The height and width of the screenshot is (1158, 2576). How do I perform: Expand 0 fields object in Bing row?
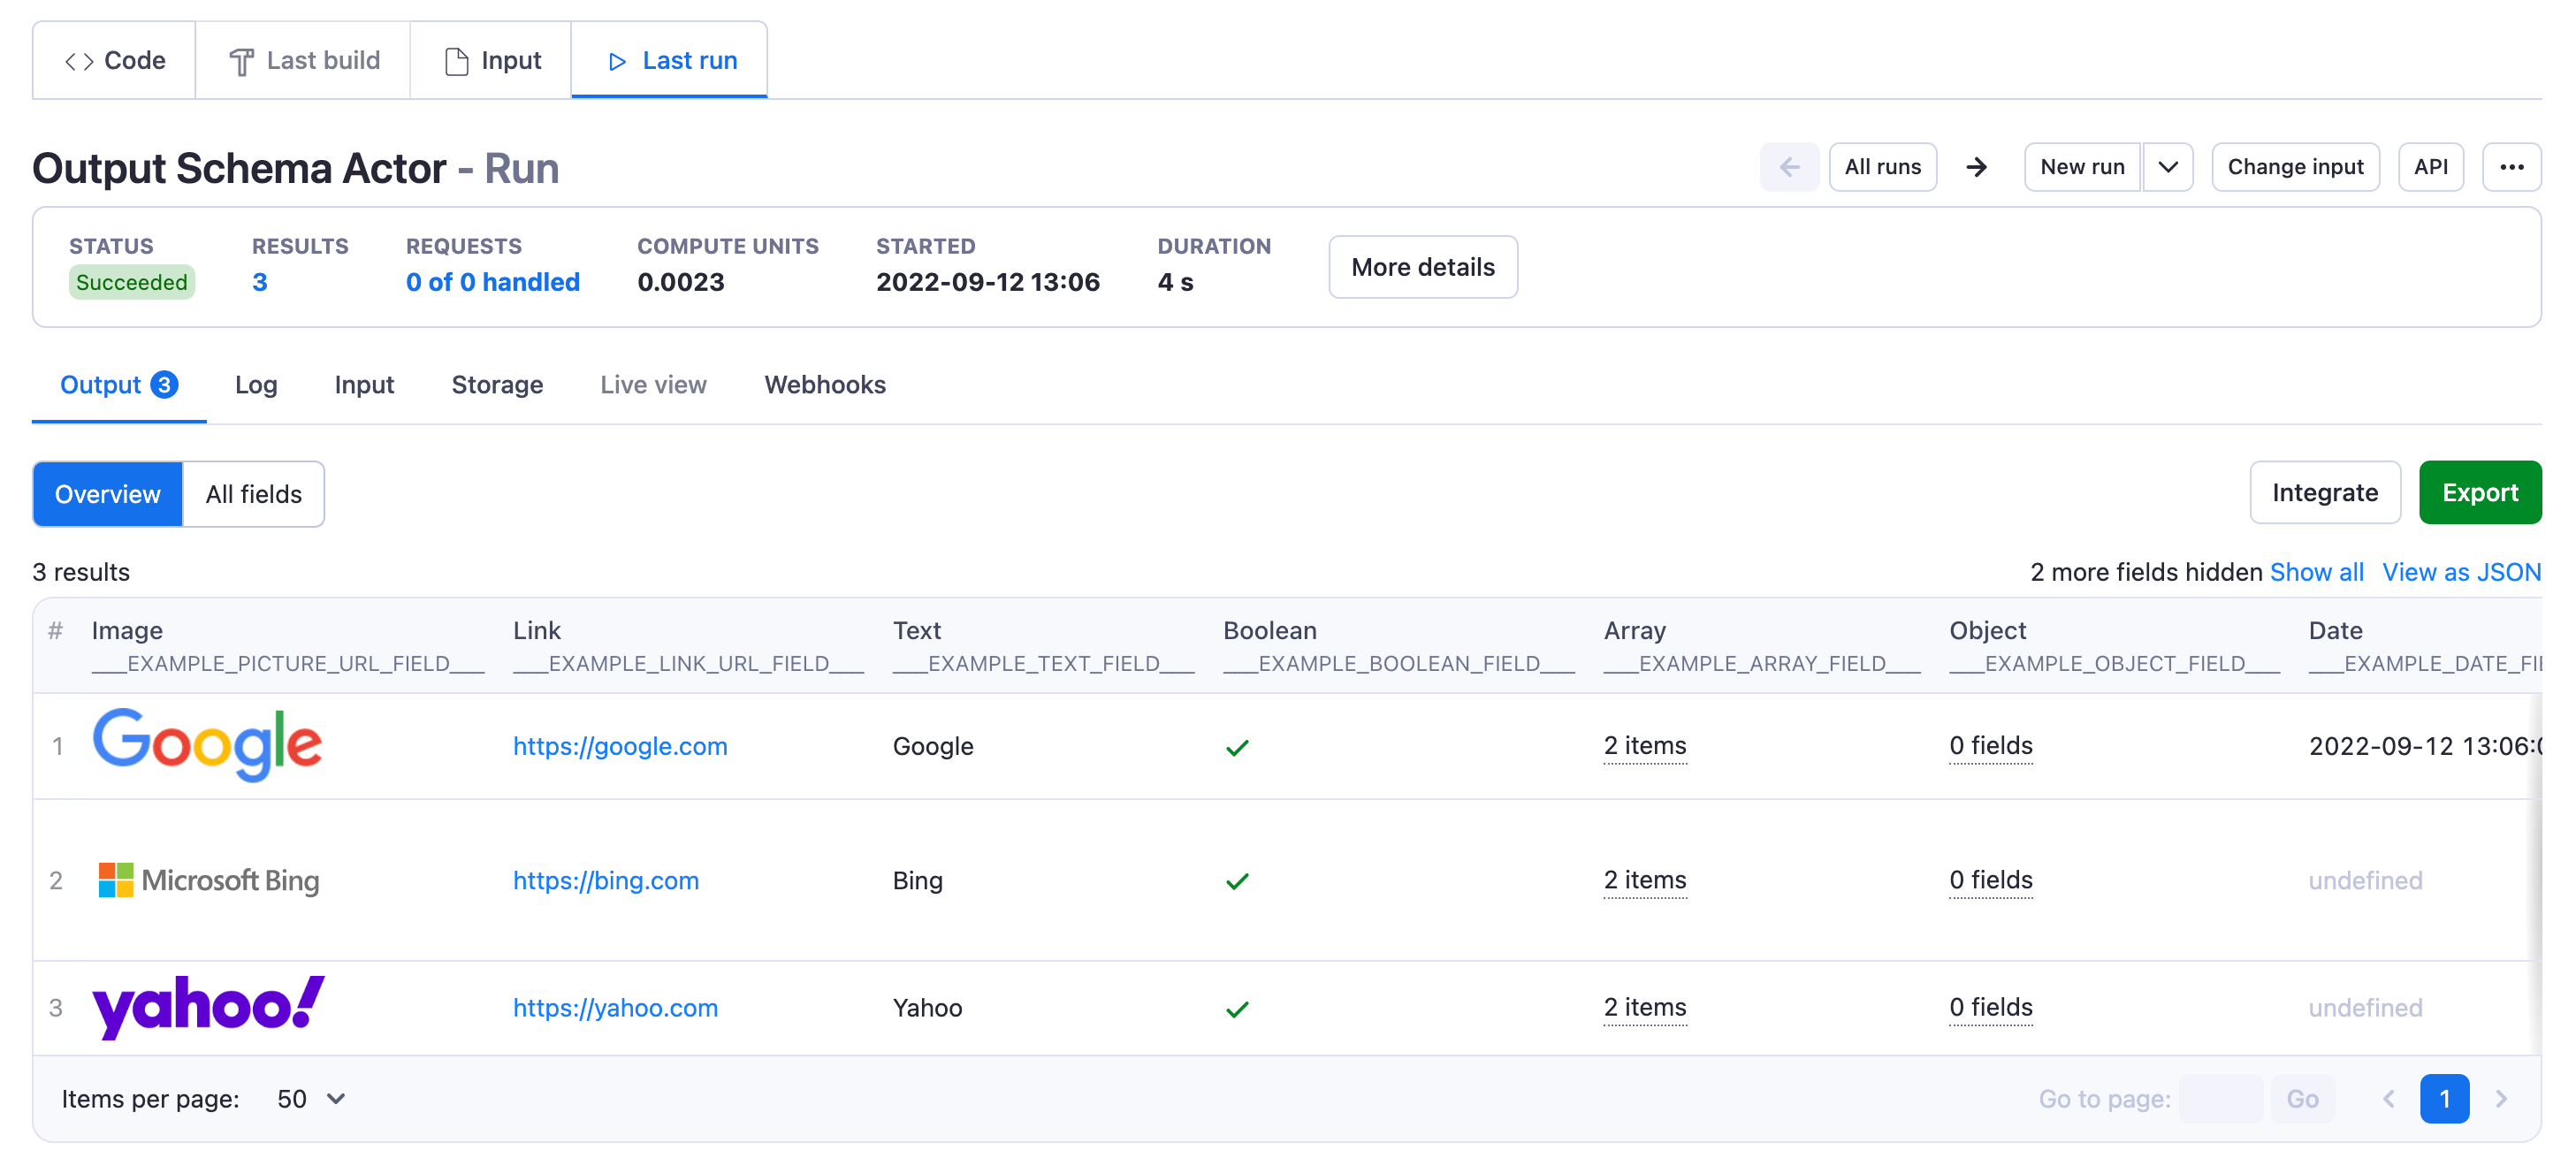(1990, 879)
